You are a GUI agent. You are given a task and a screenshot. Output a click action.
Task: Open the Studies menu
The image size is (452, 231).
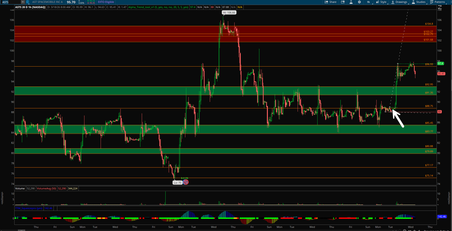coord(419,2)
